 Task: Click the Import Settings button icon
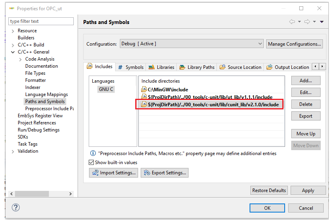95,173
